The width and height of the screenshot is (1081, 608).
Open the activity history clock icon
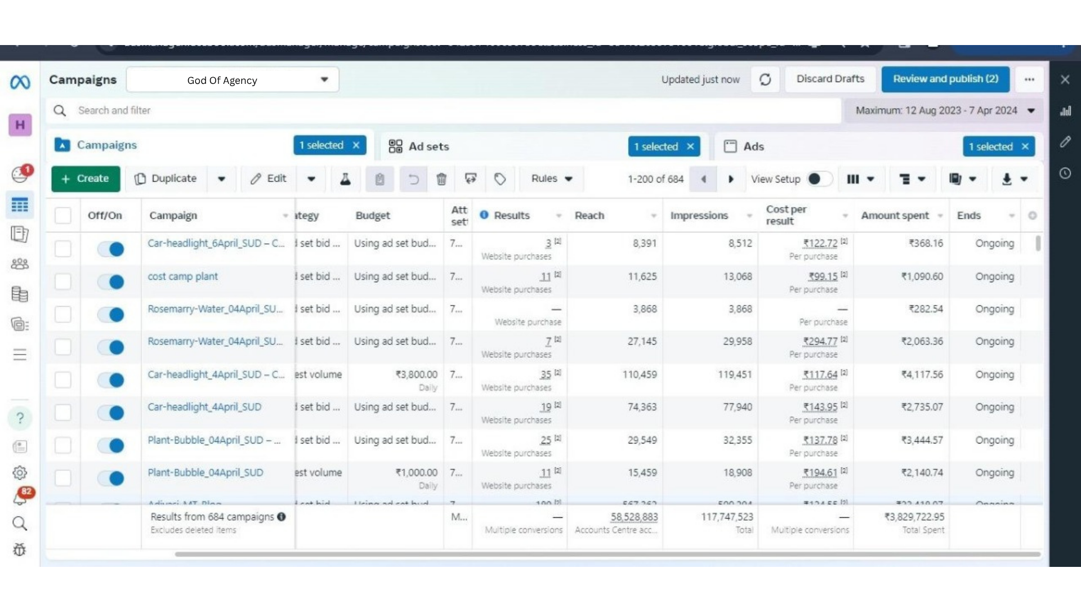click(x=1065, y=173)
